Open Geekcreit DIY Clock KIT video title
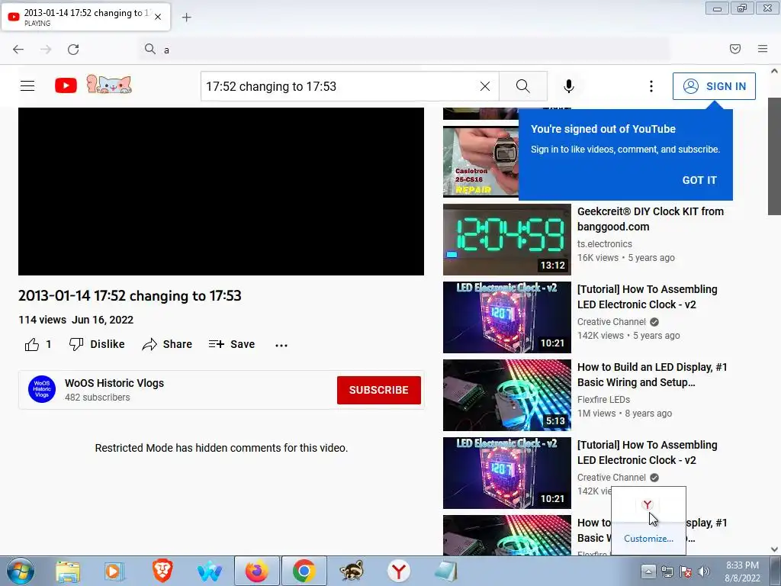This screenshot has width=781, height=586. coord(651,219)
